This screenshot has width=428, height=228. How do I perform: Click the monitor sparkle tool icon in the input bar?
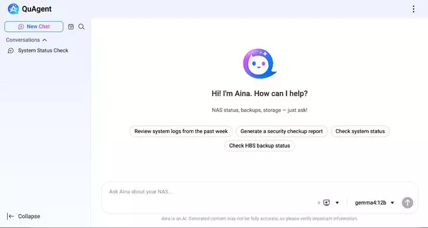(326, 203)
